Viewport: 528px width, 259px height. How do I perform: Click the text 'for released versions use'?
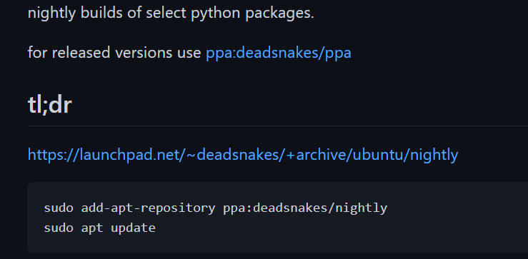114,53
